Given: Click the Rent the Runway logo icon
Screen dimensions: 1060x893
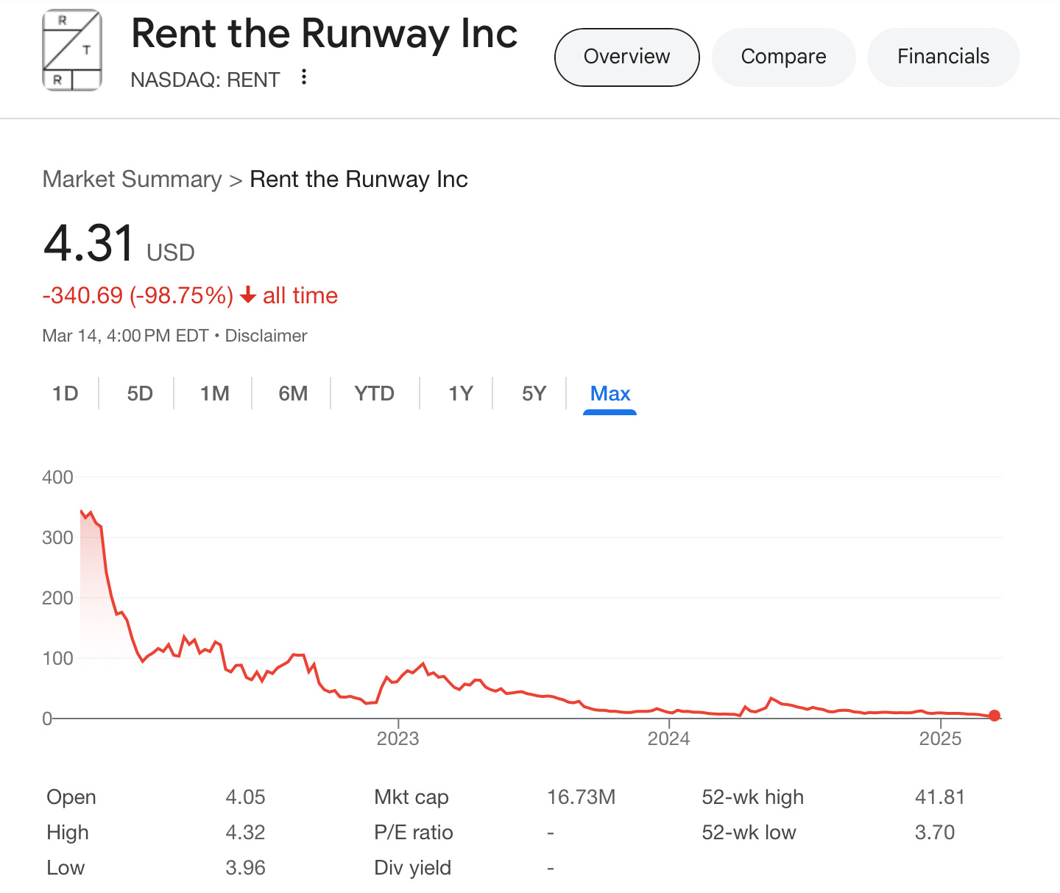Looking at the screenshot, I should click(x=71, y=50).
